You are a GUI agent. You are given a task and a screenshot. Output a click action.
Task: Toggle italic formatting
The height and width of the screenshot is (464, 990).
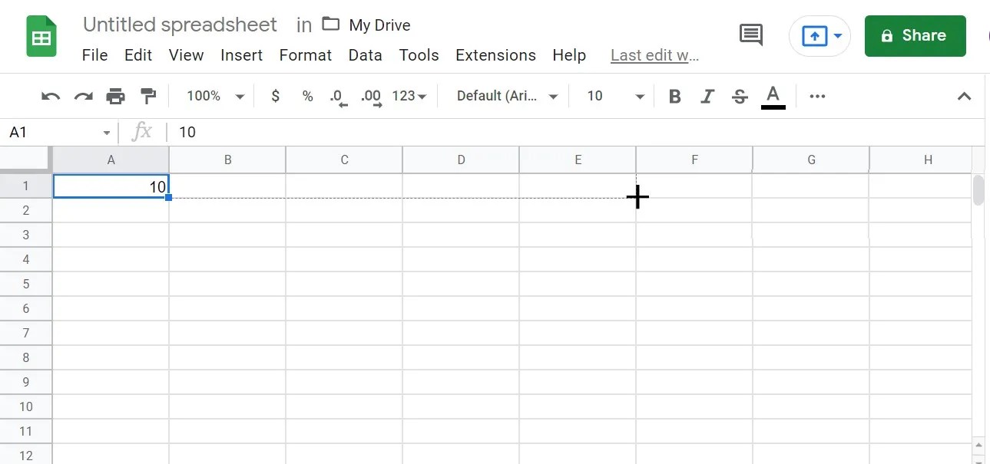click(707, 96)
